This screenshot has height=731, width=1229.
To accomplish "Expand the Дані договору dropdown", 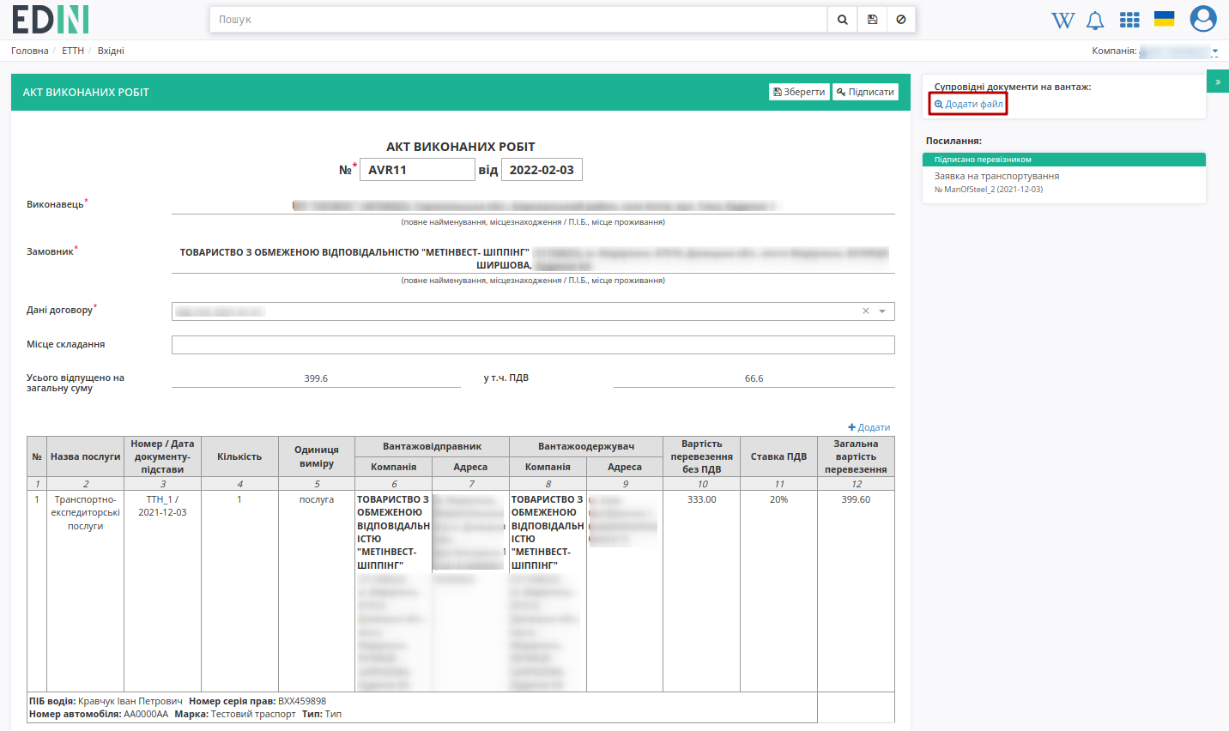I will (x=882, y=311).
